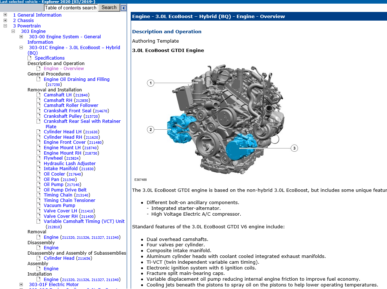The height and width of the screenshot is (289, 387).
Task: Click the Table of contents search field
Action: pyautogui.click(x=71, y=8)
